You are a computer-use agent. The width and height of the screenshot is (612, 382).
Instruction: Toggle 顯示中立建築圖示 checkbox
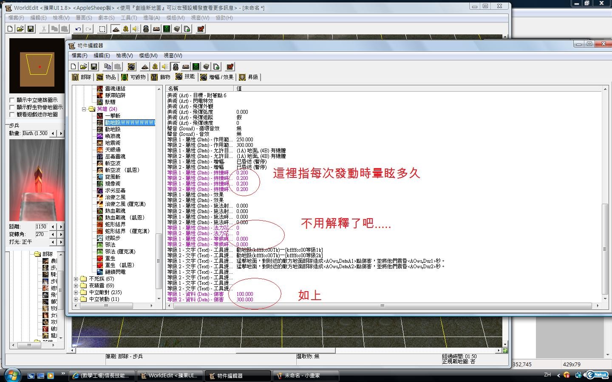click(12, 100)
